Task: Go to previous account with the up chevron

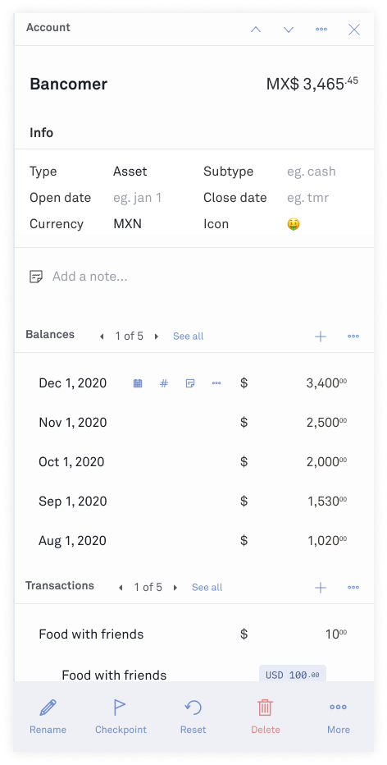Action: (x=255, y=30)
